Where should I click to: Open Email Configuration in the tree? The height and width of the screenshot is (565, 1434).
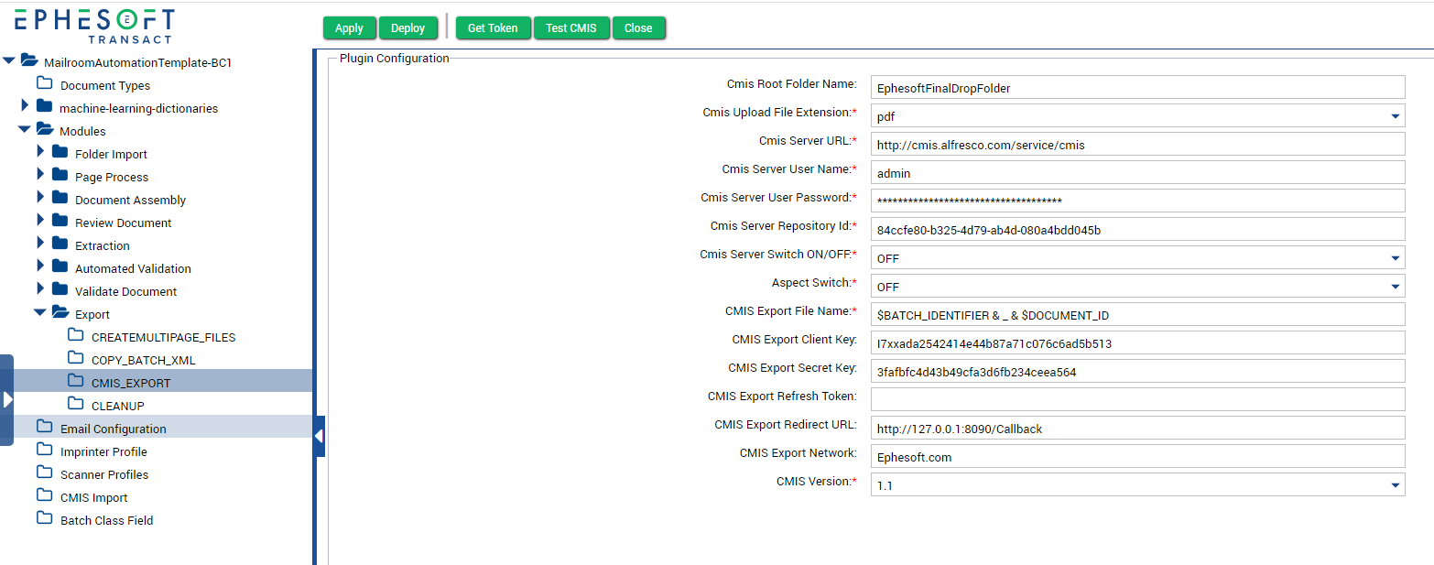[x=114, y=429]
